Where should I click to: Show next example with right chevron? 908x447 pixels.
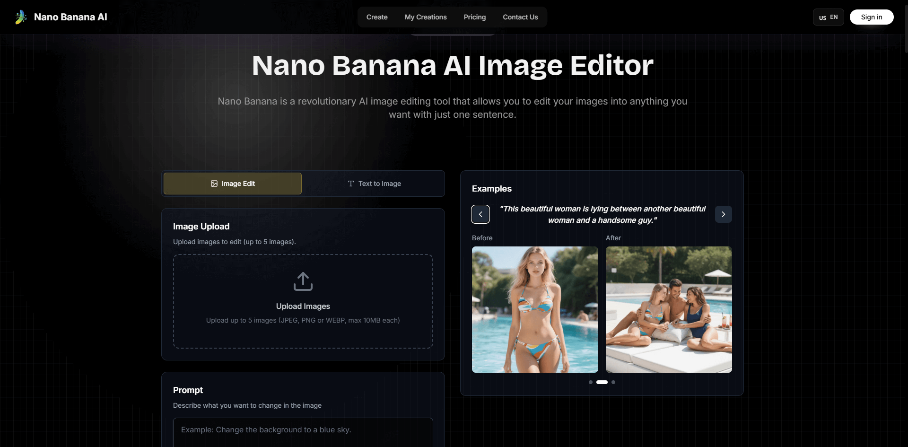[x=724, y=214]
